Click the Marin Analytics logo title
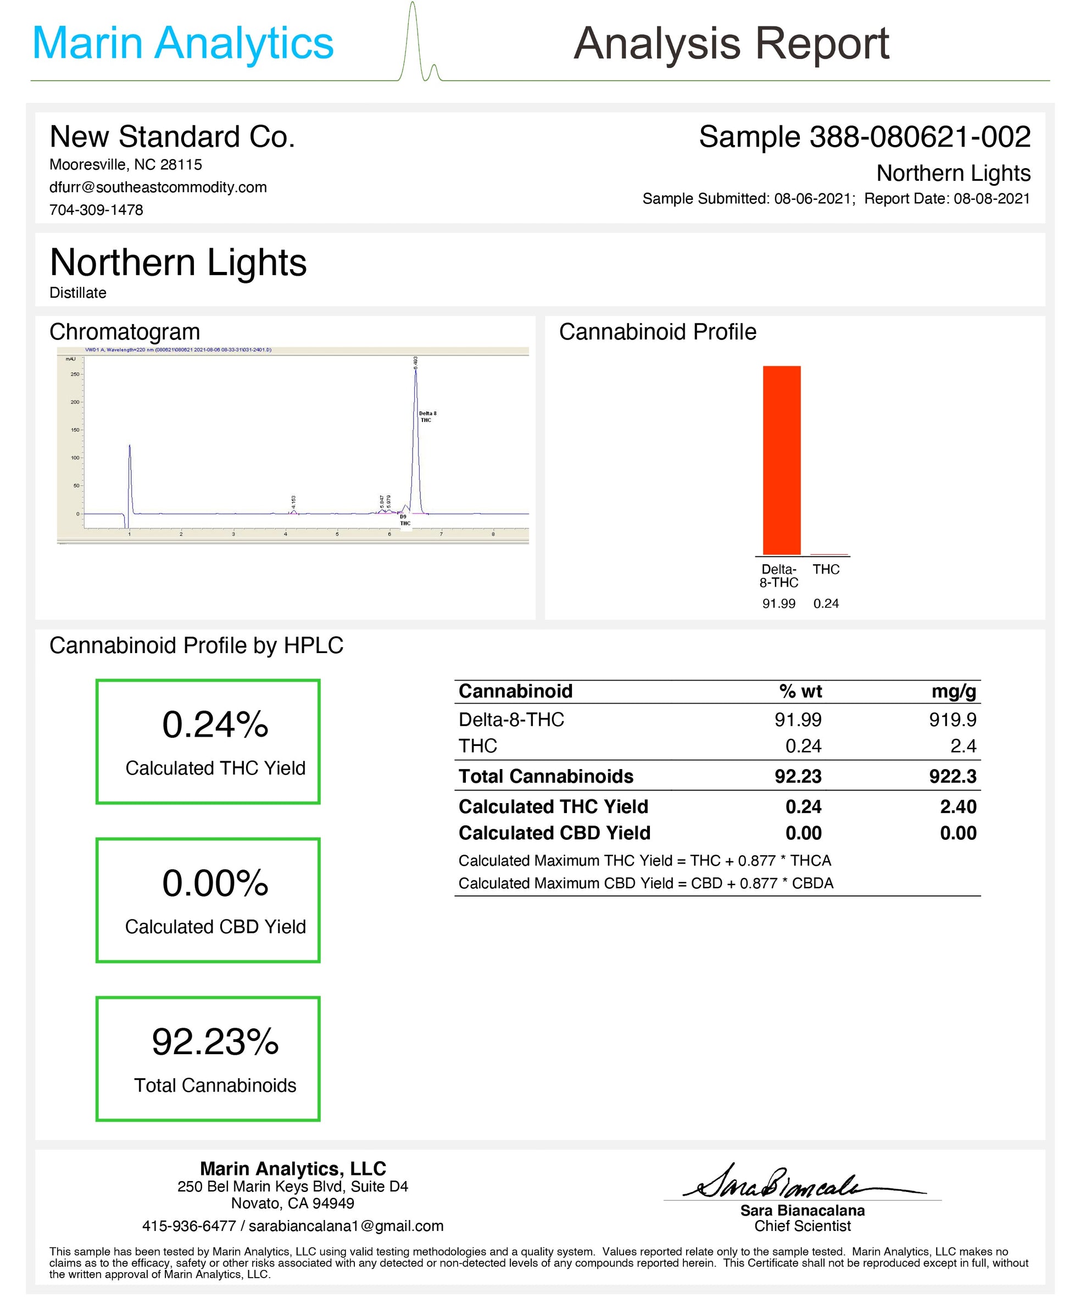 [182, 43]
